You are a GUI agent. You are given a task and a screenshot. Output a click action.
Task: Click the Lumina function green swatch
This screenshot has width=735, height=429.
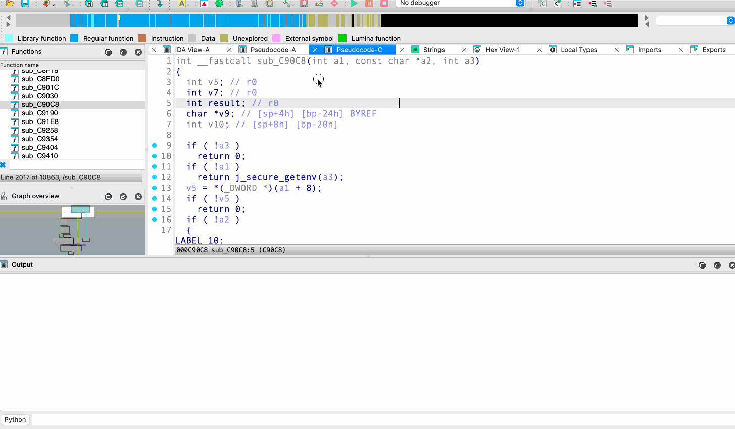click(x=342, y=38)
